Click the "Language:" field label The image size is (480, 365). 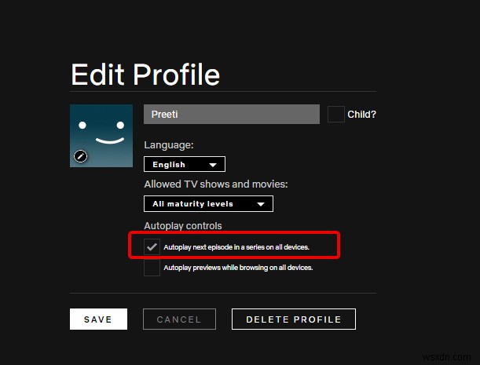coord(168,145)
